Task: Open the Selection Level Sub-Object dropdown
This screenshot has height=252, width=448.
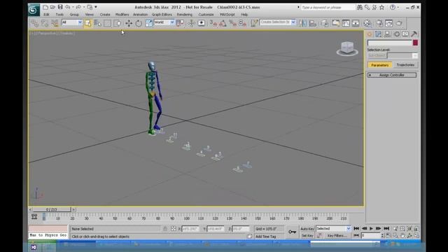Action: [402, 55]
